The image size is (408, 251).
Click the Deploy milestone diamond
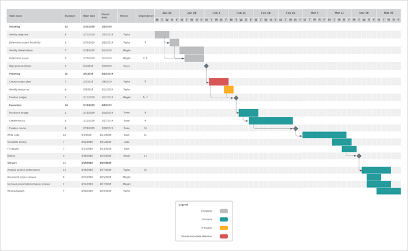click(x=359, y=156)
